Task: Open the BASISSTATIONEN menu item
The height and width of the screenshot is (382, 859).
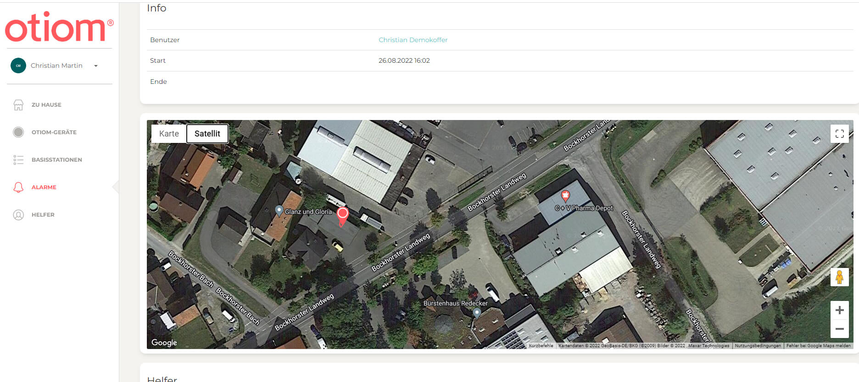Action: pyautogui.click(x=57, y=160)
